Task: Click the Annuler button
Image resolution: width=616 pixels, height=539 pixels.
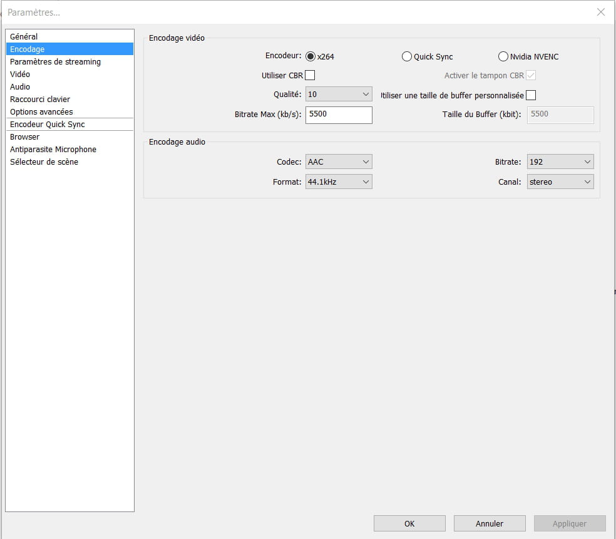Action: (490, 523)
